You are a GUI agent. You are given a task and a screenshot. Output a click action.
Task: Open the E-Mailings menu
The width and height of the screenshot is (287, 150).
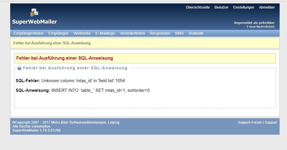(x=105, y=33)
